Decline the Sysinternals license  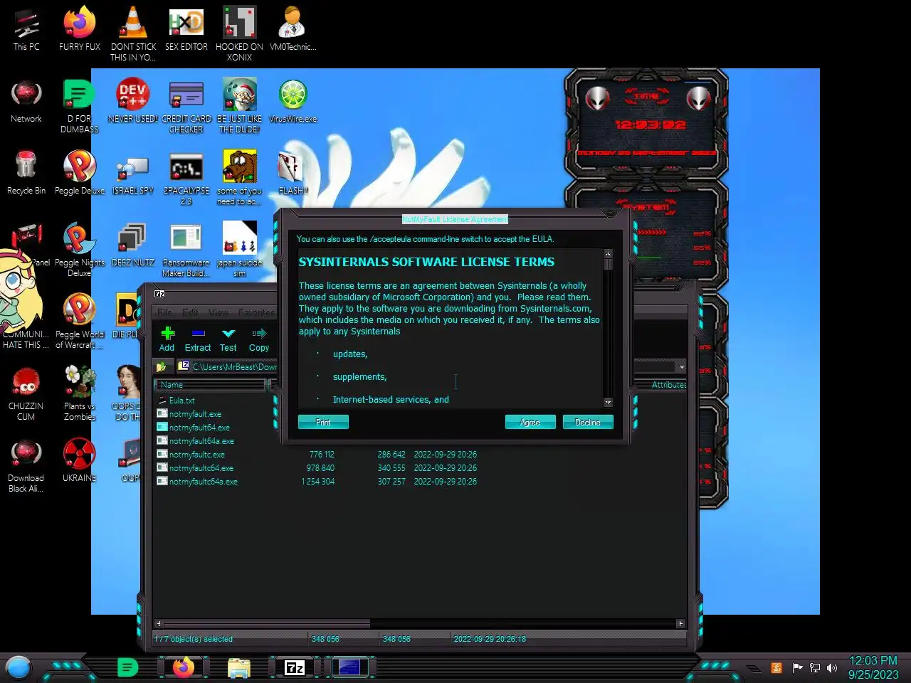pyautogui.click(x=588, y=422)
